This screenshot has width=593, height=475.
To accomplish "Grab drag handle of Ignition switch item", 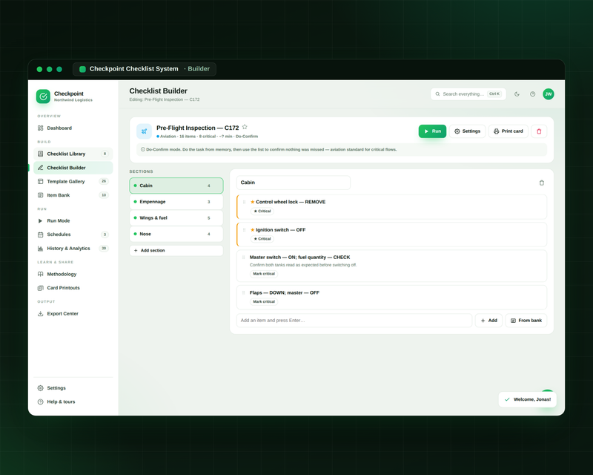I will tap(244, 230).
